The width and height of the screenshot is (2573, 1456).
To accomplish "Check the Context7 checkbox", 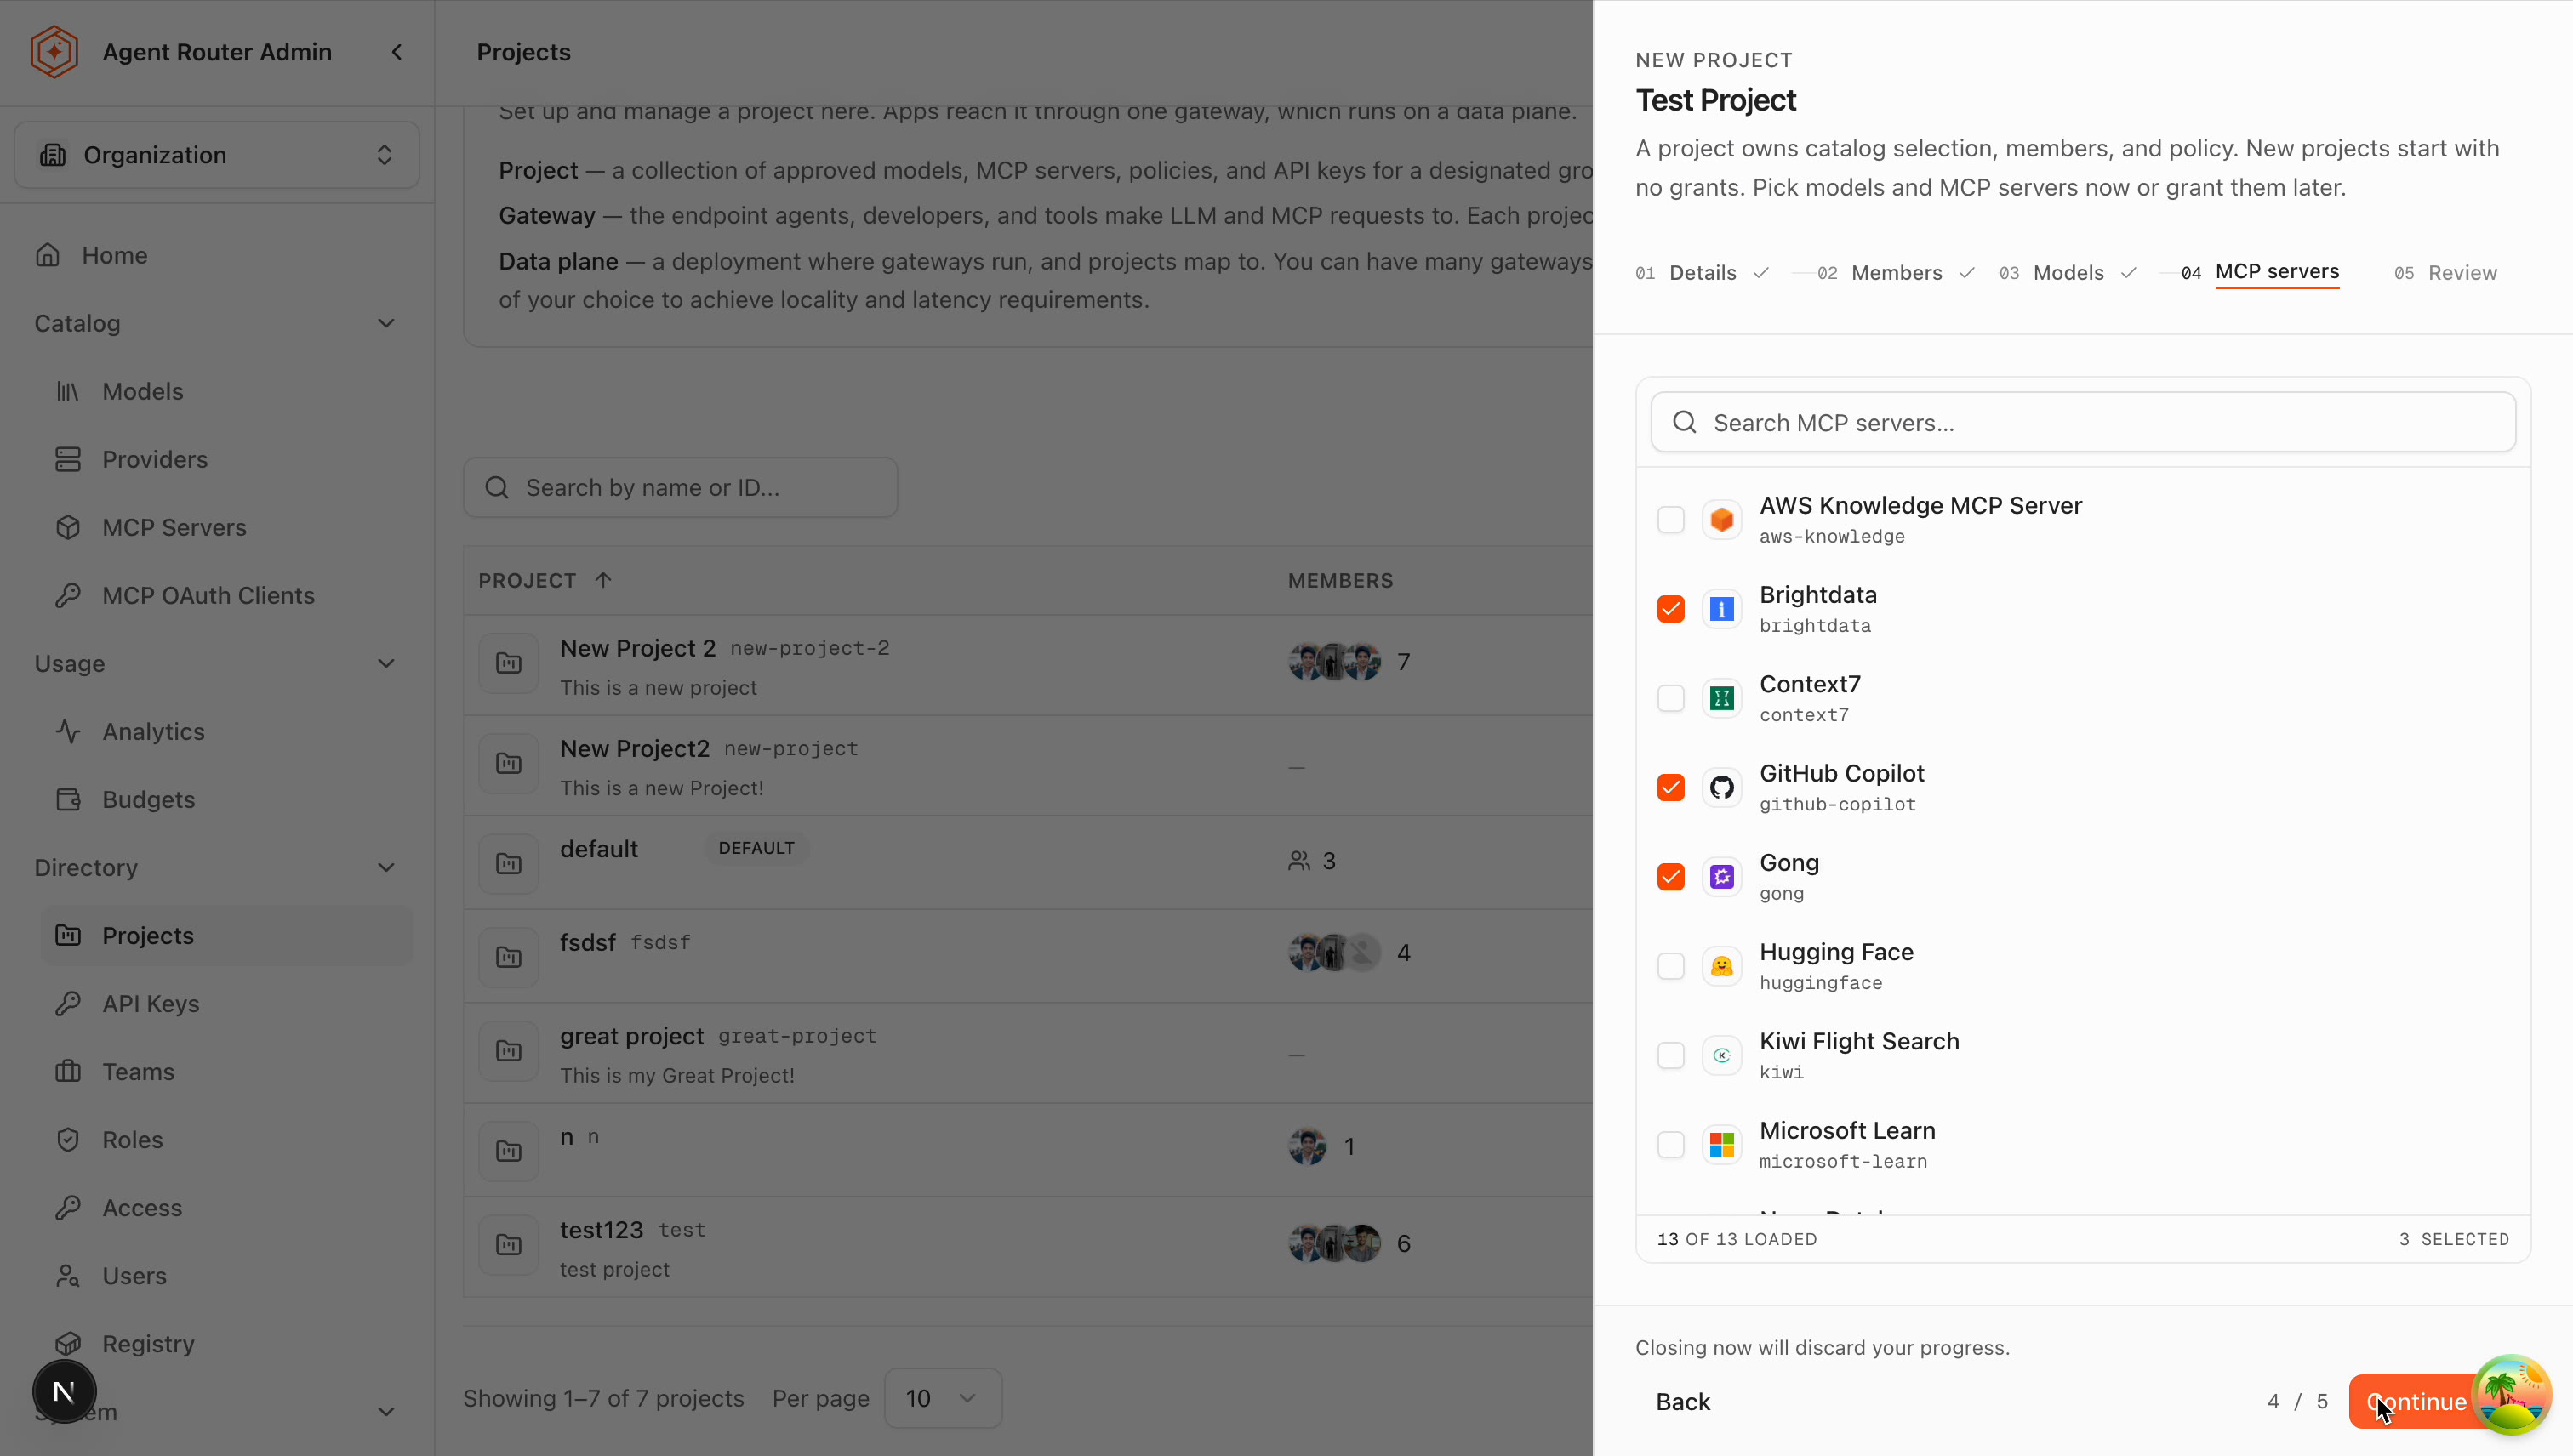I will (1670, 698).
